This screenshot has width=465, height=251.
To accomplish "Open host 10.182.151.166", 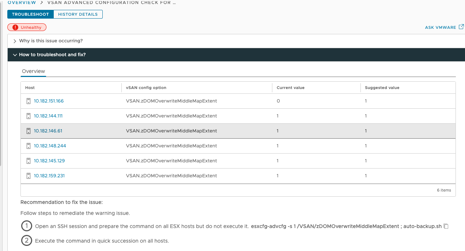I will [x=49, y=101].
